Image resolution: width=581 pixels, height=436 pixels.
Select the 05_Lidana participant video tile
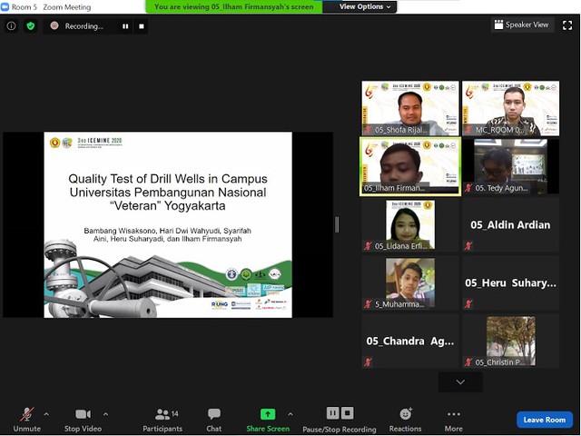point(410,225)
